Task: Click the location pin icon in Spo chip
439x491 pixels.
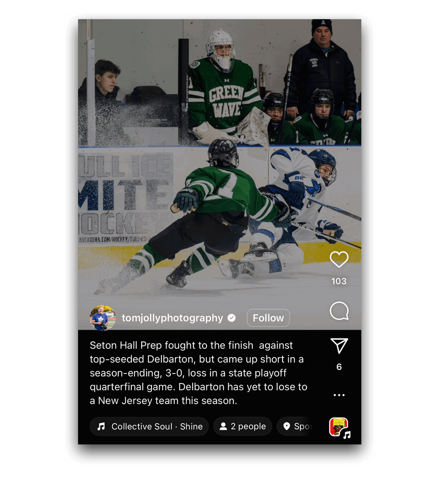Action: (x=287, y=426)
